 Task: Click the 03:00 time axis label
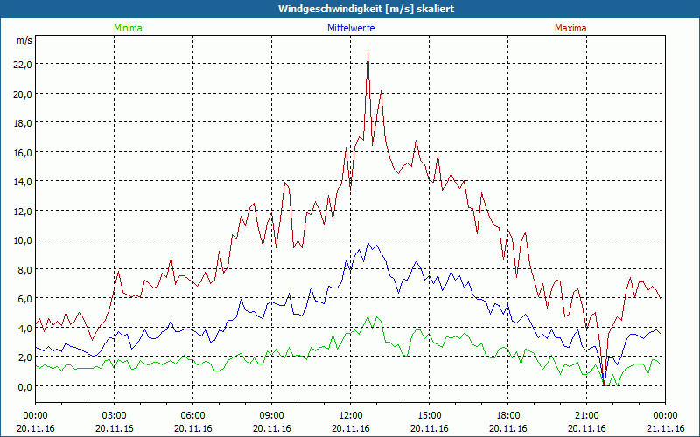[114, 415]
